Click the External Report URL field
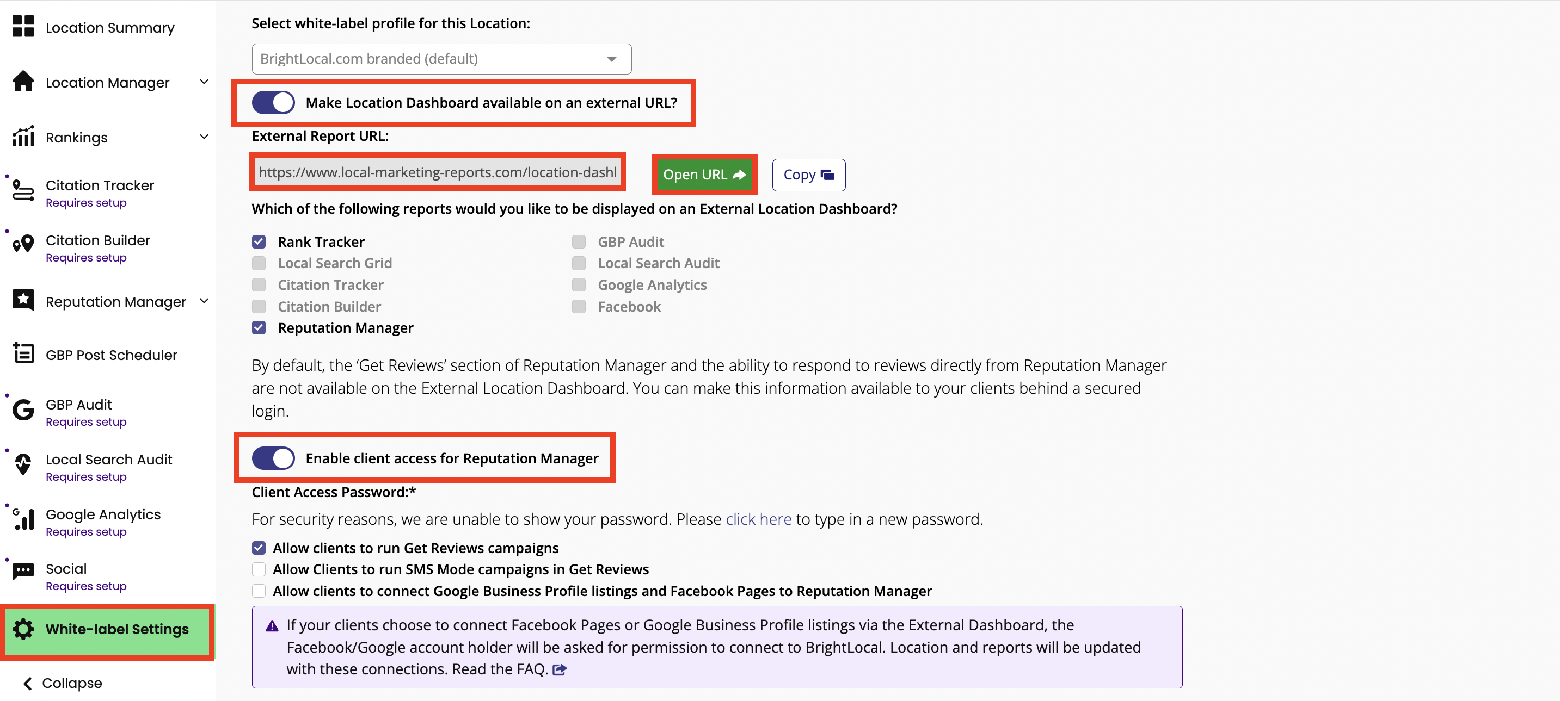Screen dimensions: 1560x701 pyautogui.click(x=437, y=172)
